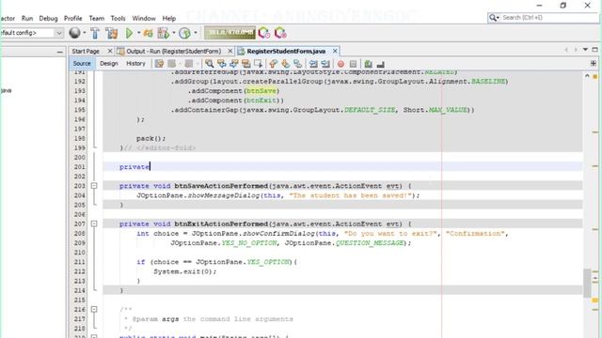The height and width of the screenshot is (338, 602).
Task: Open dropdown arrow next to browser globe
Action: point(85,33)
